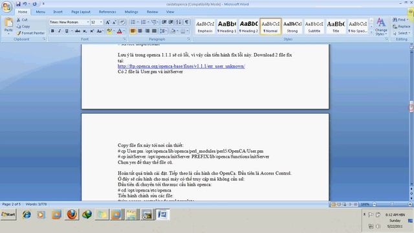The width and height of the screenshot is (414, 233).
Task: Open Change Styles menu
Action: click(381, 27)
